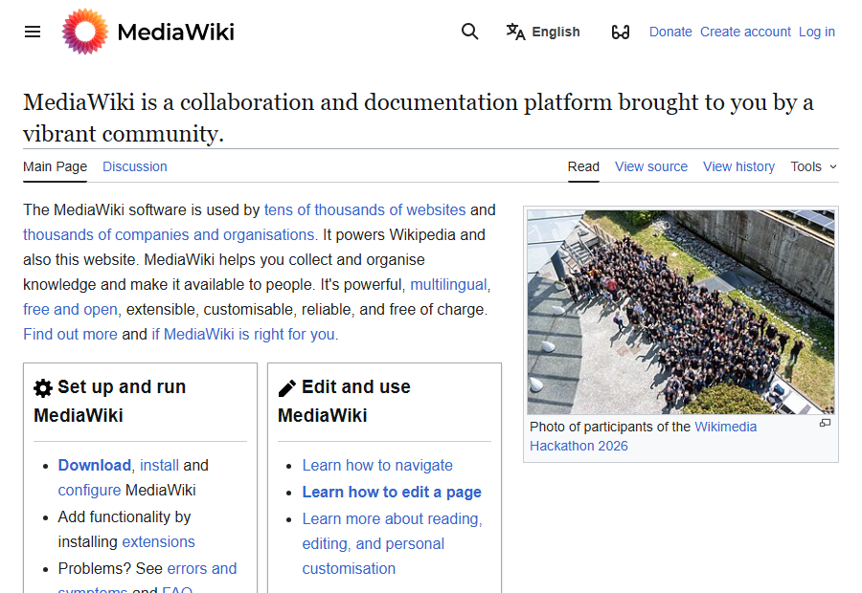This screenshot has width=862, height=593.
Task: Click the pencil icon beside Edit and use
Action: tap(287, 388)
